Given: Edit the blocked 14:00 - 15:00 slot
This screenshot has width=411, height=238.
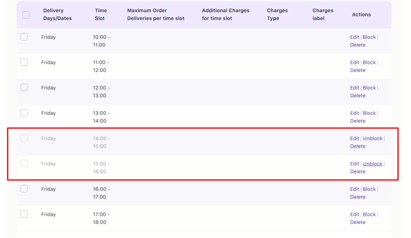Looking at the screenshot, I should (354, 138).
